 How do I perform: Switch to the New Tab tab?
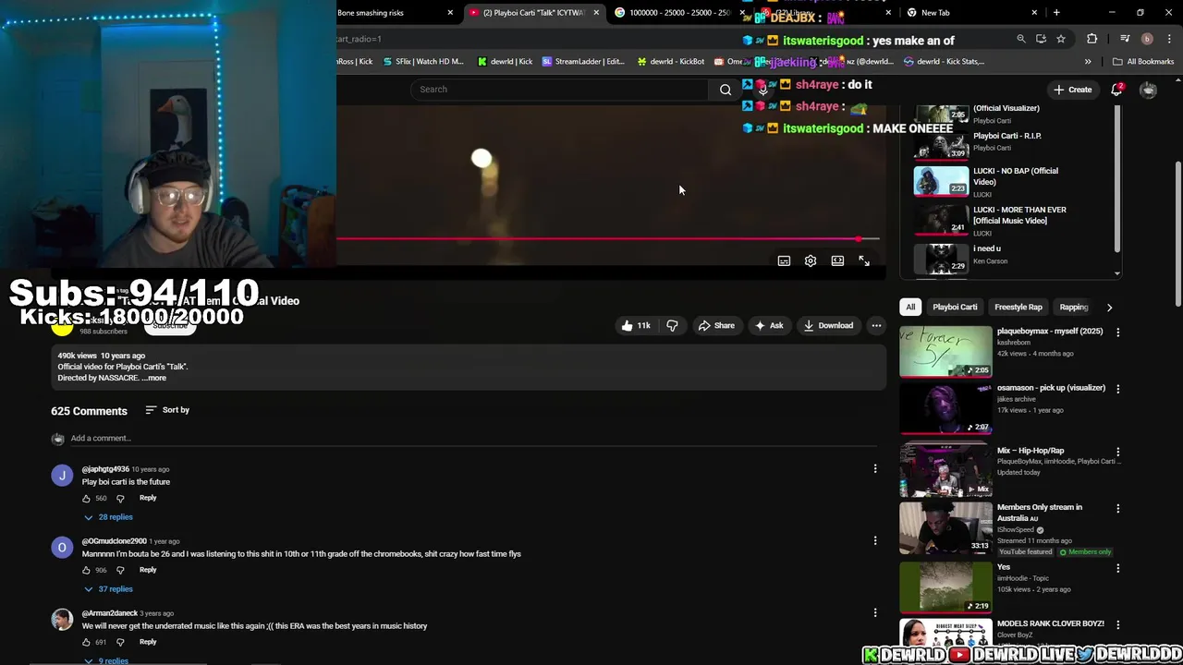point(969,13)
